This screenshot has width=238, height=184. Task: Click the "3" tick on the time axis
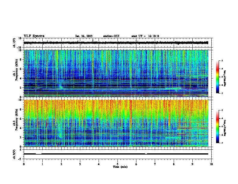pyautogui.click(x=80, y=164)
